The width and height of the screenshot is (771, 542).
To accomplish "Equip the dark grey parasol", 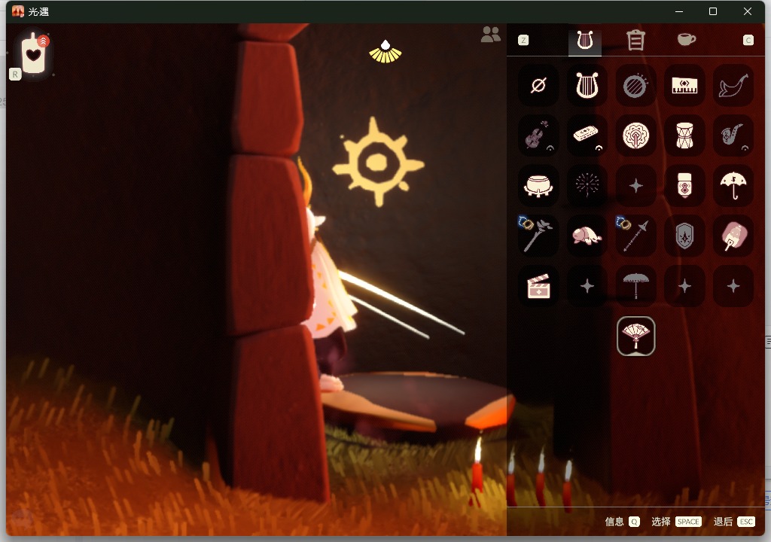I will point(635,286).
